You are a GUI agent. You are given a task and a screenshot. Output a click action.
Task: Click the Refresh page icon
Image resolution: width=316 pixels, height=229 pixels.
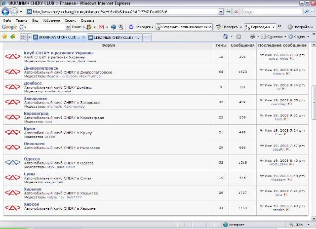(228, 11)
